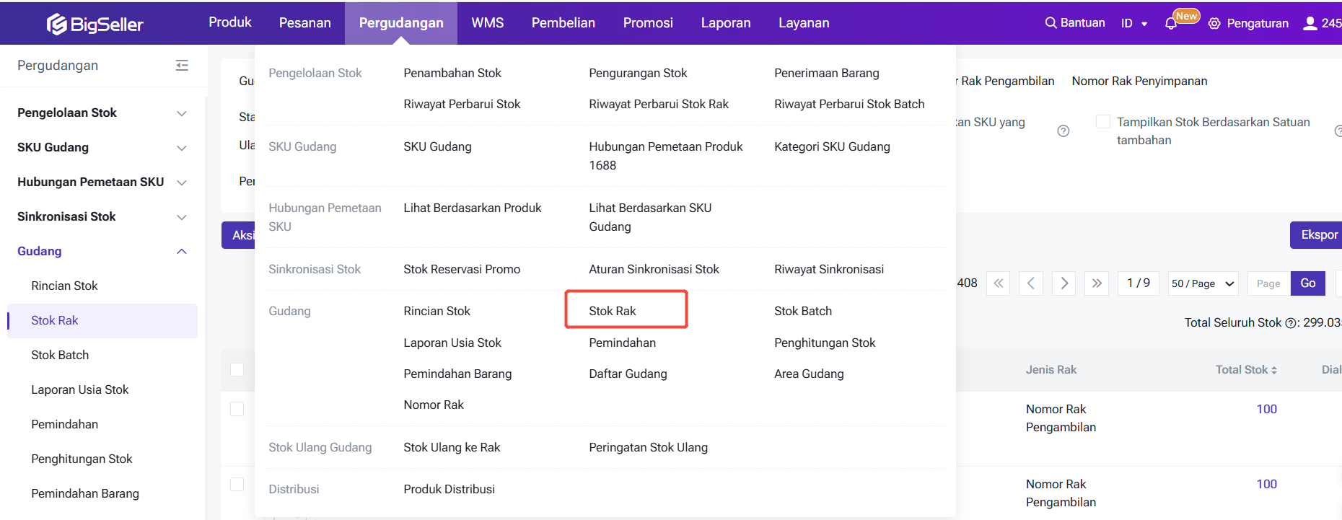
Task: Jump to the last page with double arrow
Action: pyautogui.click(x=1097, y=283)
